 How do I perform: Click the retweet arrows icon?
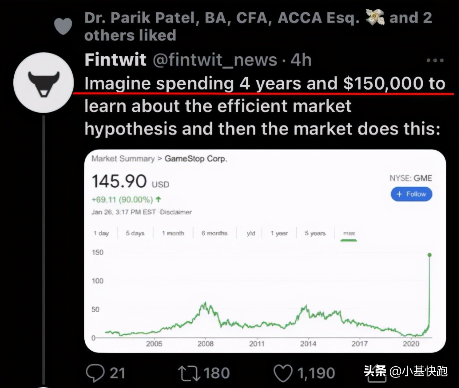coord(189,373)
